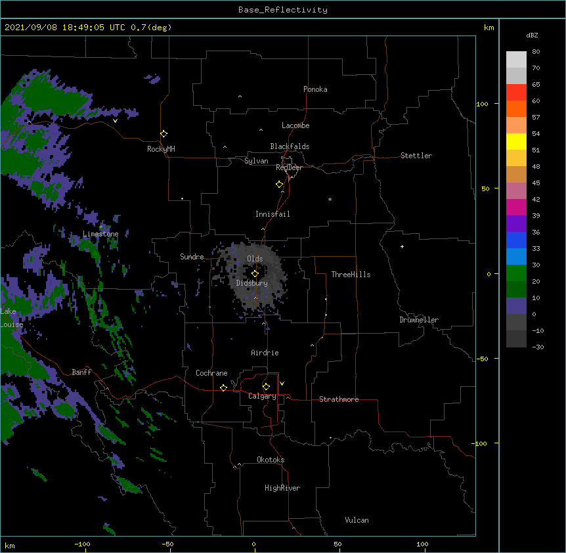Click the dBZ legend heading

click(532, 35)
